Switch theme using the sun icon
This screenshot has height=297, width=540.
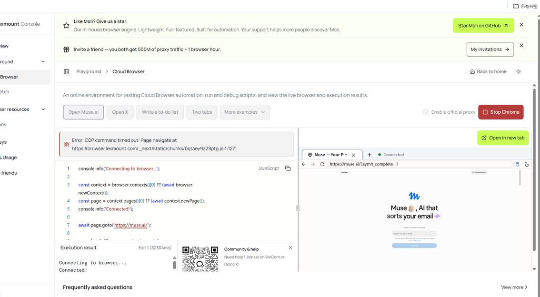pos(519,71)
